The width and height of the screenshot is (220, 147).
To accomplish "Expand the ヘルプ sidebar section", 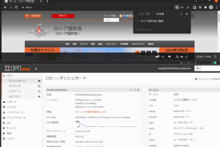I will pos(22,139).
